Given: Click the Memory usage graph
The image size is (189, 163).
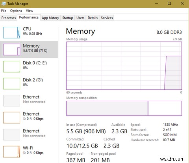Looking at the screenshot, I should point(124,66).
